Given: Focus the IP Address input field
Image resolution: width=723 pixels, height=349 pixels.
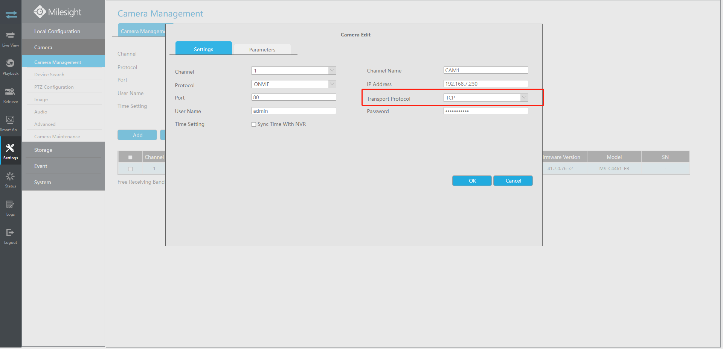Looking at the screenshot, I should (486, 84).
